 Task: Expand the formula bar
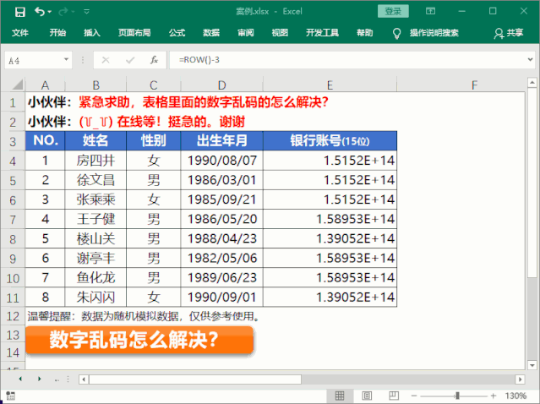tap(530, 61)
